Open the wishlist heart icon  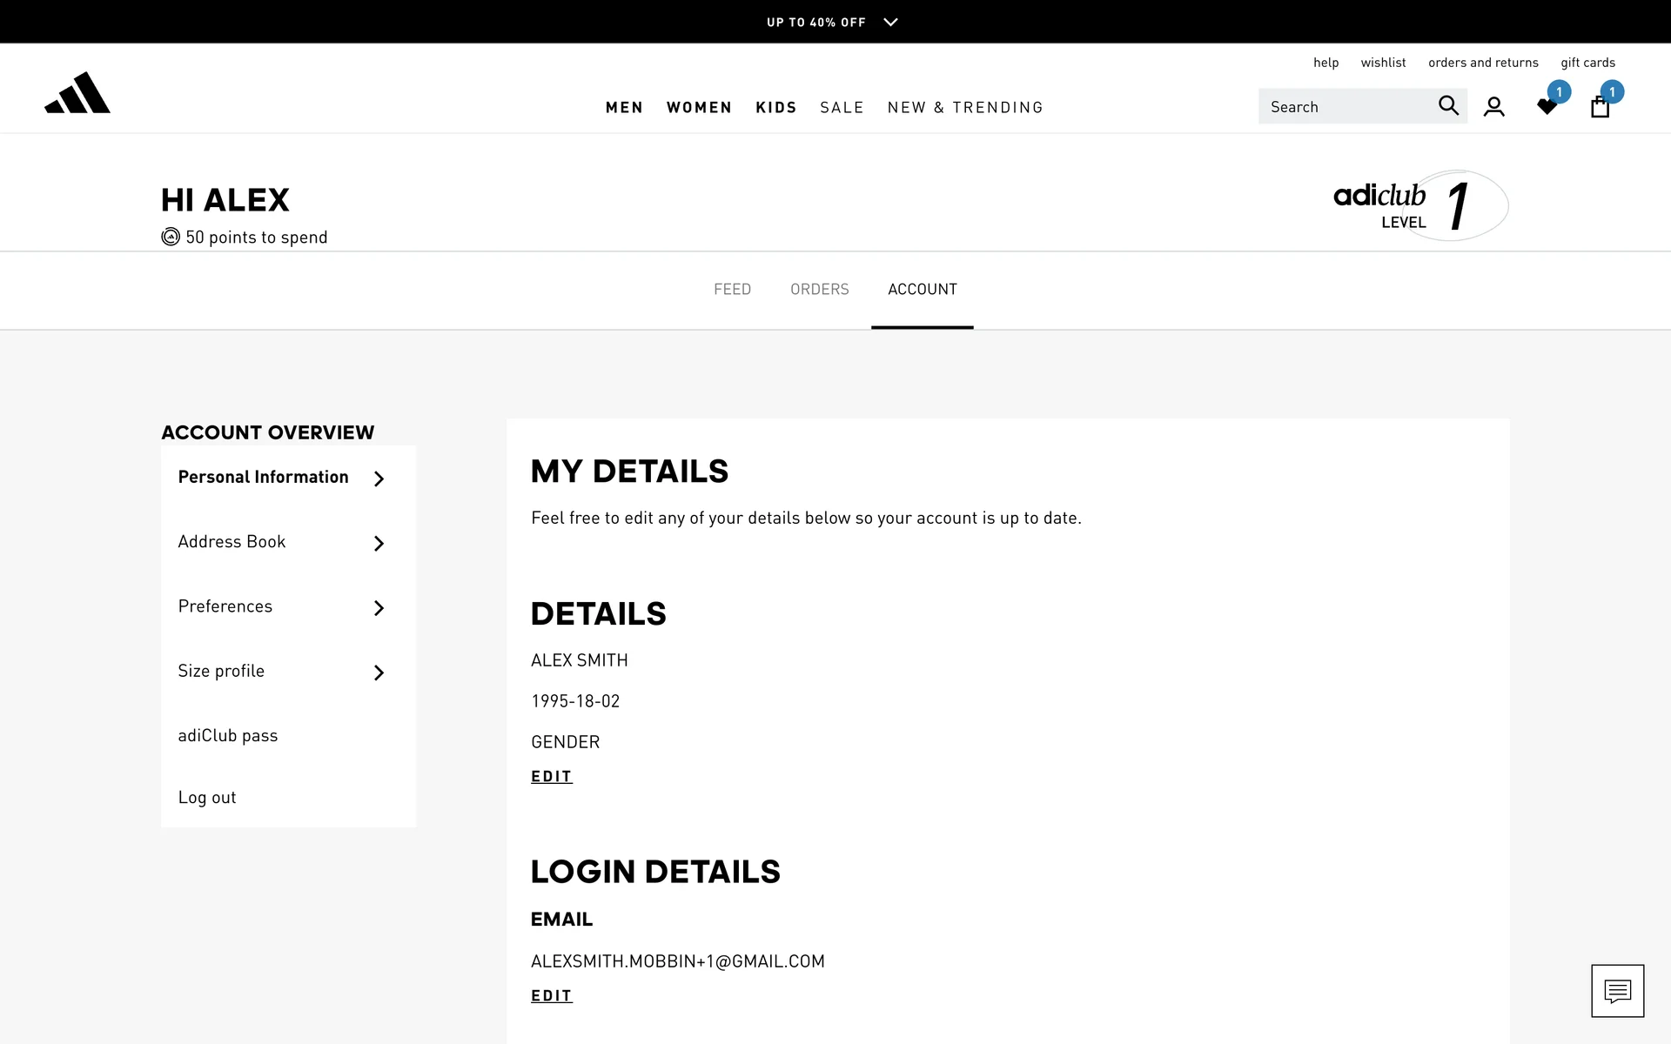[1547, 107]
